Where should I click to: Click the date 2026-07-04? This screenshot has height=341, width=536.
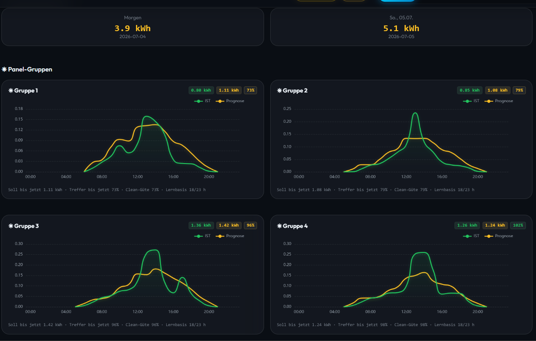(x=132, y=37)
